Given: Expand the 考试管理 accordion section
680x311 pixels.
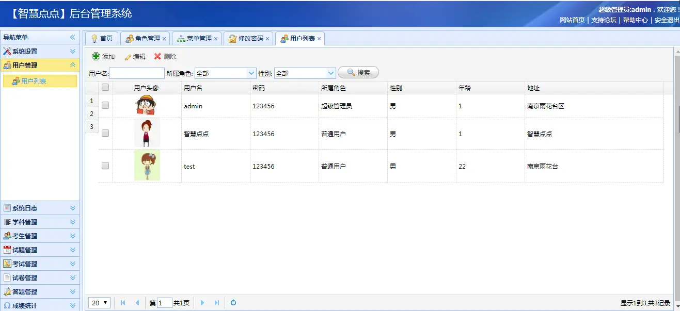Looking at the screenshot, I should pos(73,264).
